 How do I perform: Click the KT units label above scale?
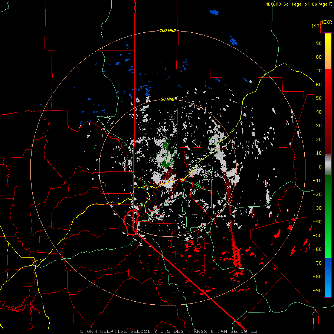click(317, 26)
